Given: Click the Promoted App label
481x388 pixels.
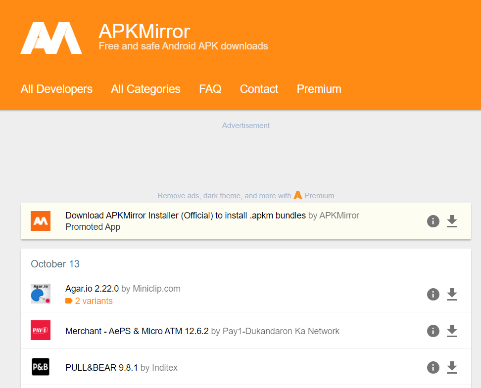Looking at the screenshot, I should click(x=93, y=227).
